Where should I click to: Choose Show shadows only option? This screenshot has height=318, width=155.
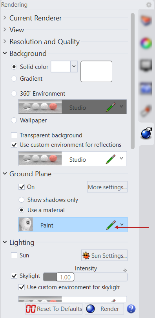pyautogui.click(x=22, y=200)
